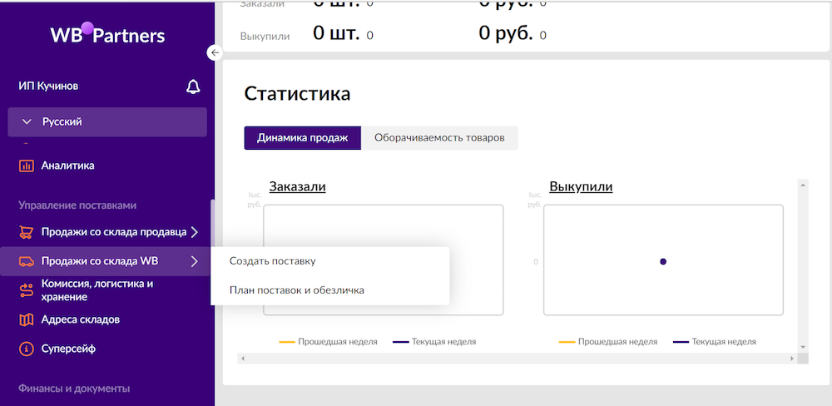Select План поставок и обезличка

point(297,290)
